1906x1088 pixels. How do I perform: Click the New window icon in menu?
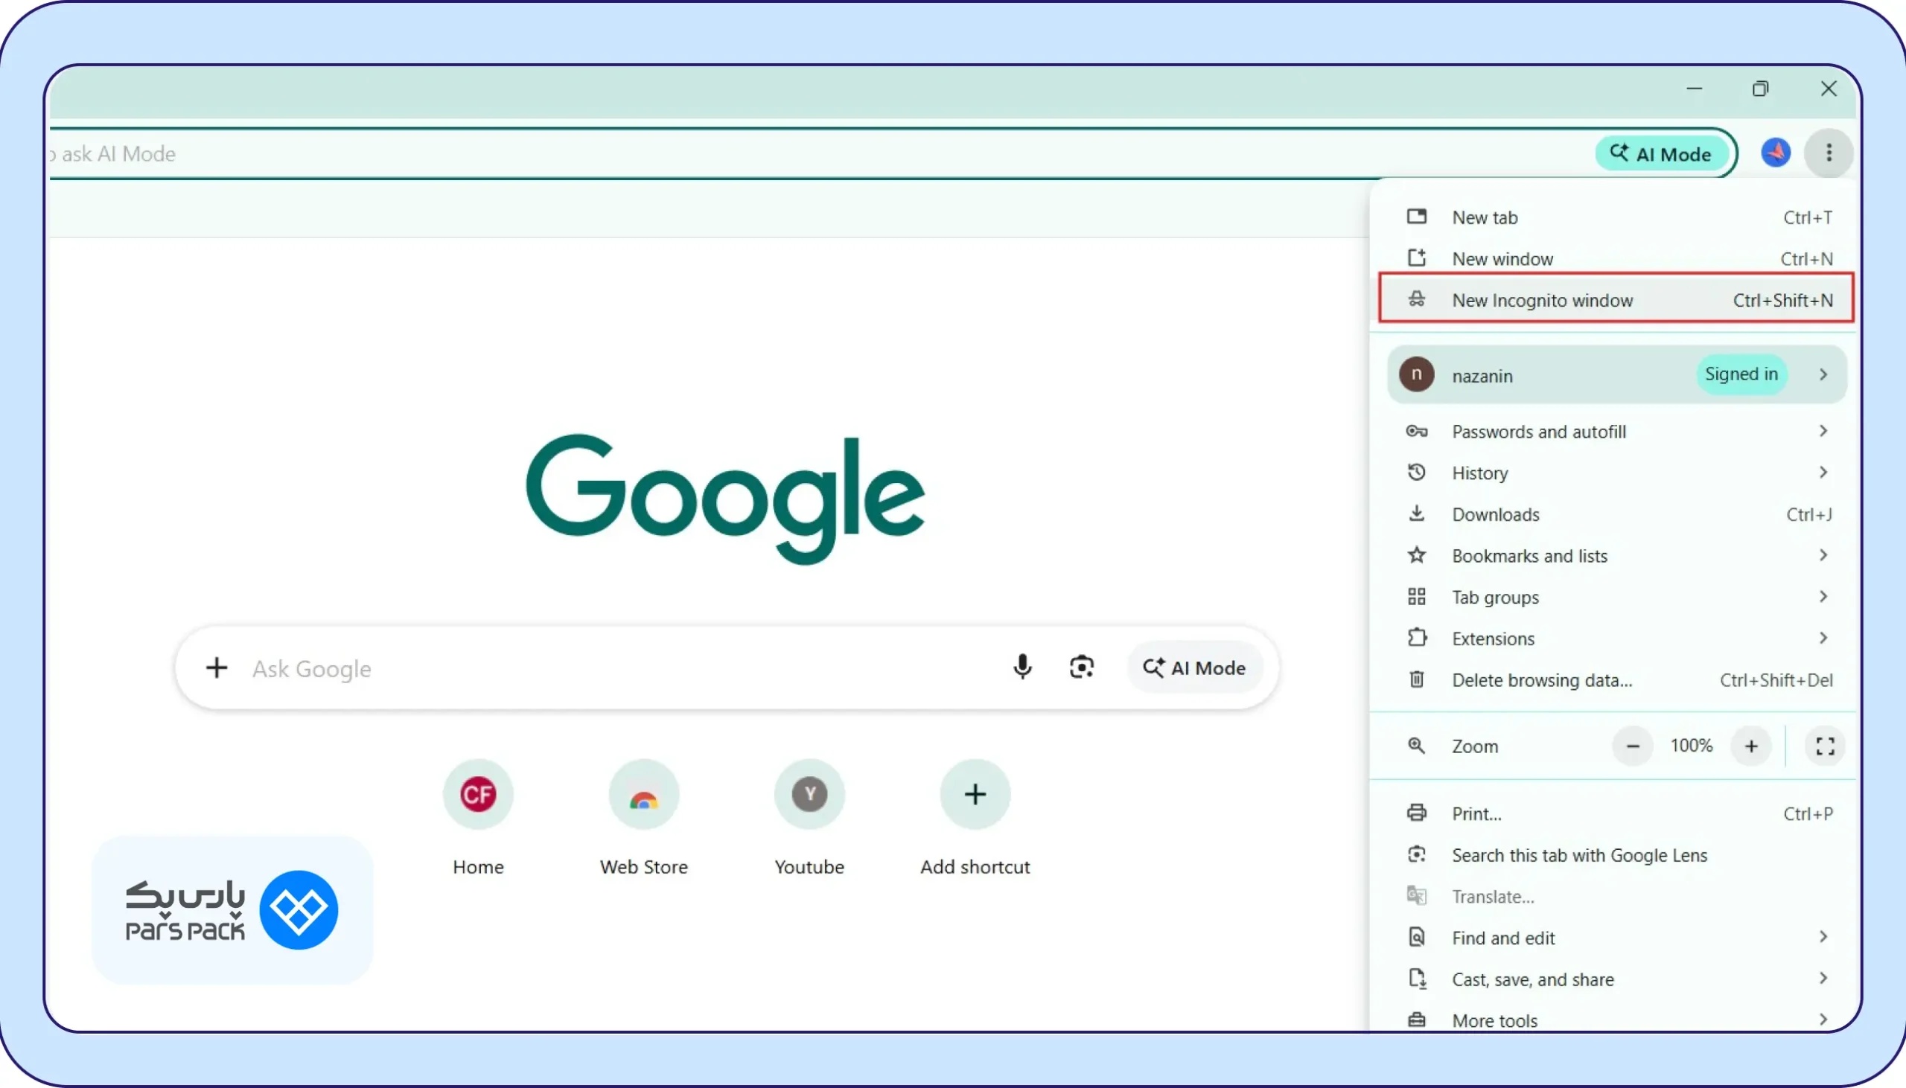[x=1416, y=257]
